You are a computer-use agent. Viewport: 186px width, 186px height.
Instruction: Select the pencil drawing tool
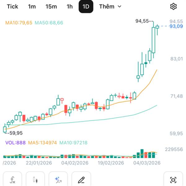tap(81, 179)
